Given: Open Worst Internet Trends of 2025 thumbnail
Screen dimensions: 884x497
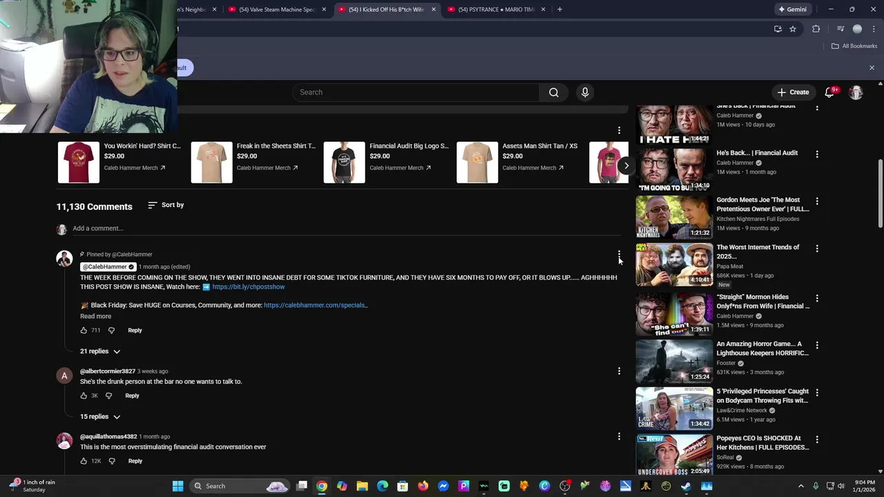Looking at the screenshot, I should 674,264.
